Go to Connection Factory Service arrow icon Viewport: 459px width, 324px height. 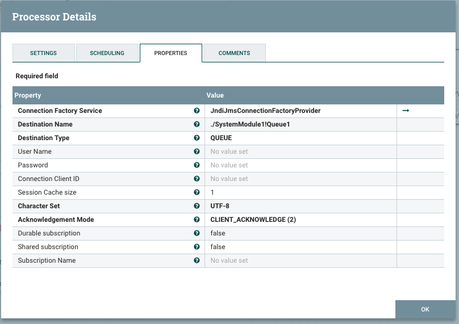406,111
